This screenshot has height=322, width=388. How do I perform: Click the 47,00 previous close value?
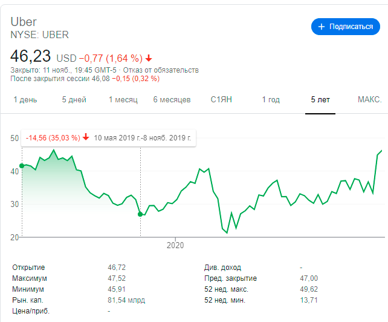(x=309, y=278)
